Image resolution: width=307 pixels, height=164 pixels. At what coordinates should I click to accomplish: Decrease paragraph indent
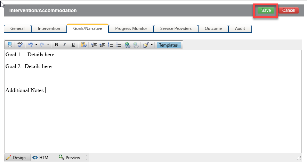pos(103,45)
